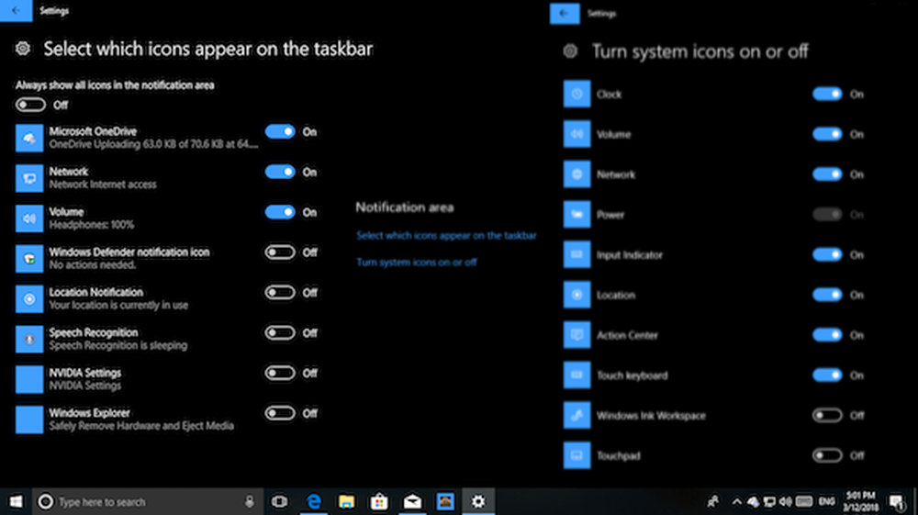
Task: Click the Windows Defender notification icon tile
Action: [29, 259]
